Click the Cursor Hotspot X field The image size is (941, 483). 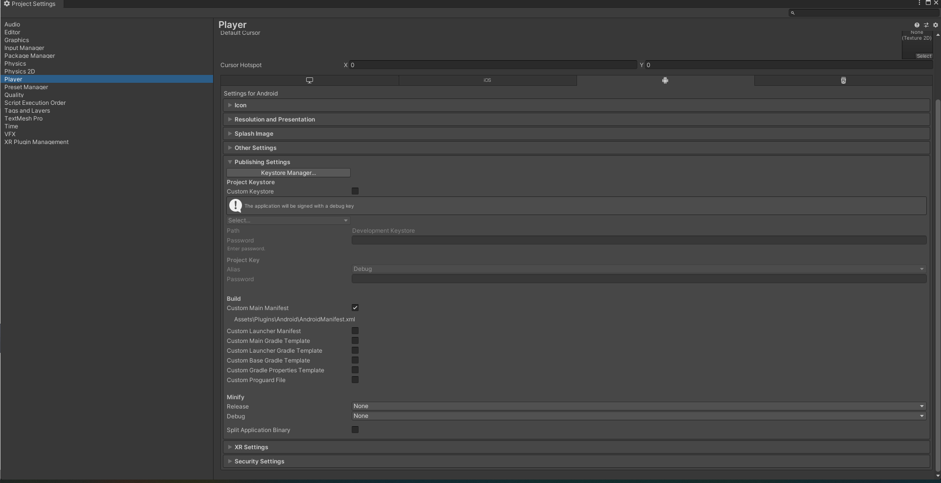(x=493, y=65)
